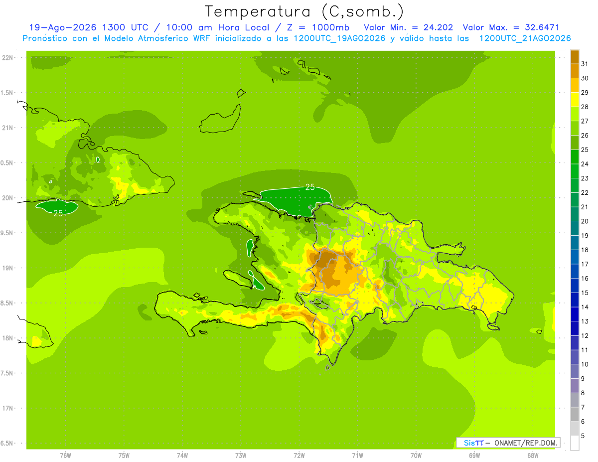Click the legend value '26'

point(585,136)
